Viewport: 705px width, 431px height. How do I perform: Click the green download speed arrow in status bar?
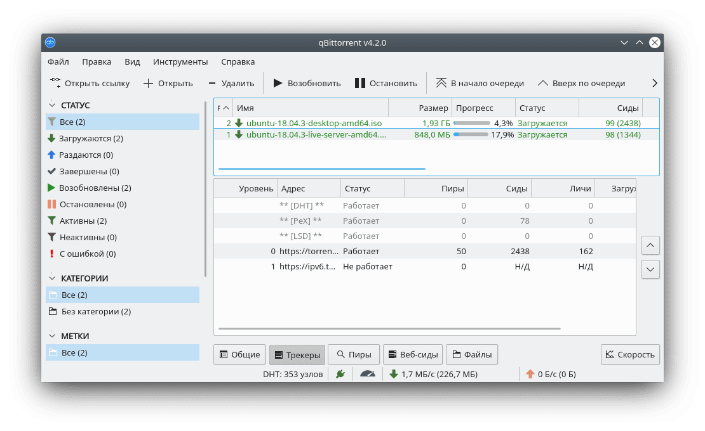click(x=394, y=374)
